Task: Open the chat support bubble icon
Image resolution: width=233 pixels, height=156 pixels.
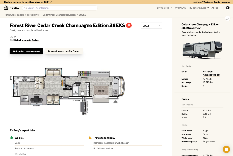Action: point(226,149)
